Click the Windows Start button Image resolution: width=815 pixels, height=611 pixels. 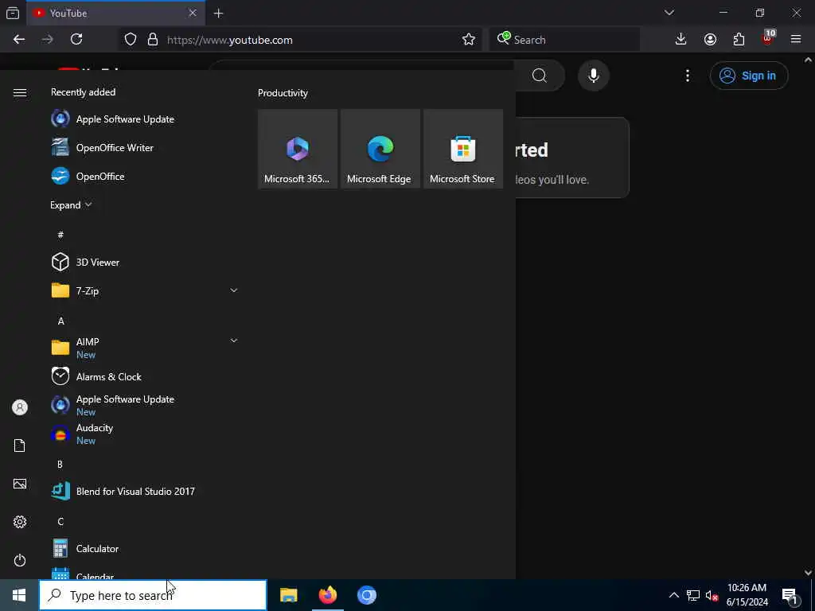pyautogui.click(x=19, y=595)
